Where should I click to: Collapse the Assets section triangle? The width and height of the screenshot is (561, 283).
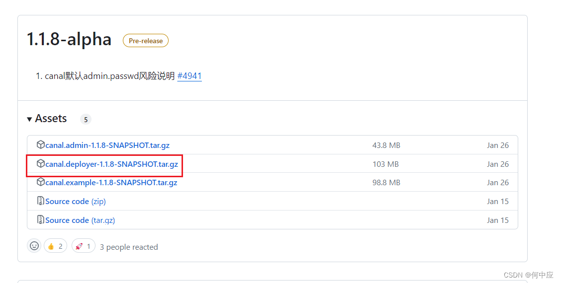(x=29, y=119)
